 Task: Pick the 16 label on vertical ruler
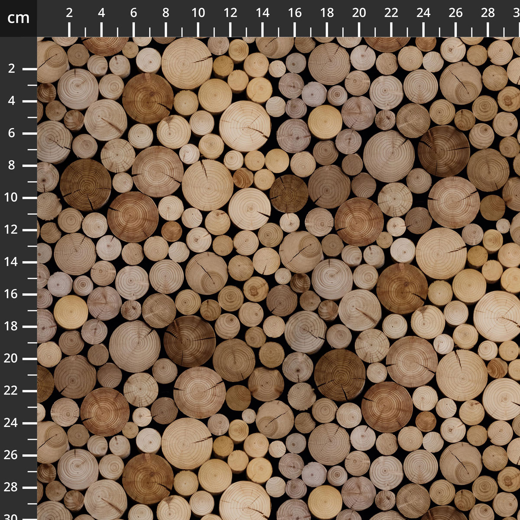(x=11, y=294)
